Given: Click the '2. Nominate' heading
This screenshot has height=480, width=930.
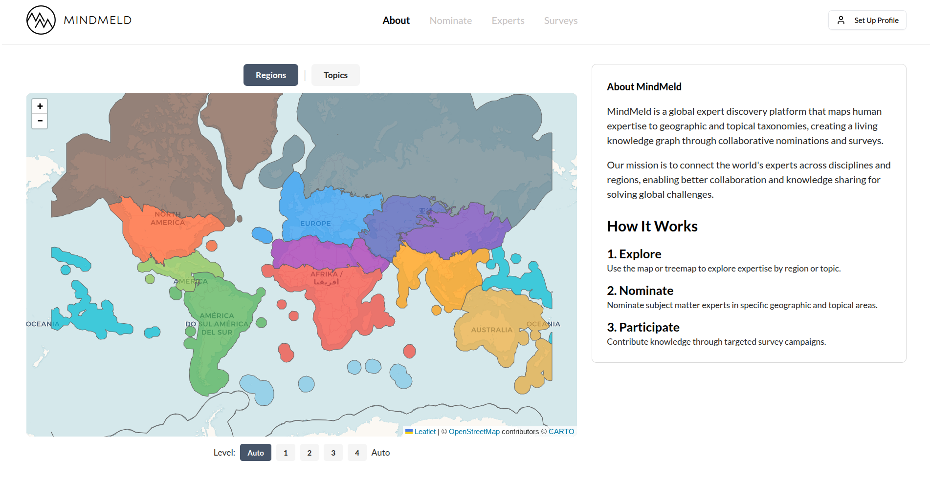Looking at the screenshot, I should point(640,291).
